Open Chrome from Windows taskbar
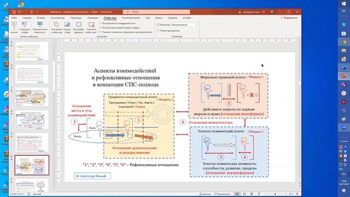 click(344, 42)
